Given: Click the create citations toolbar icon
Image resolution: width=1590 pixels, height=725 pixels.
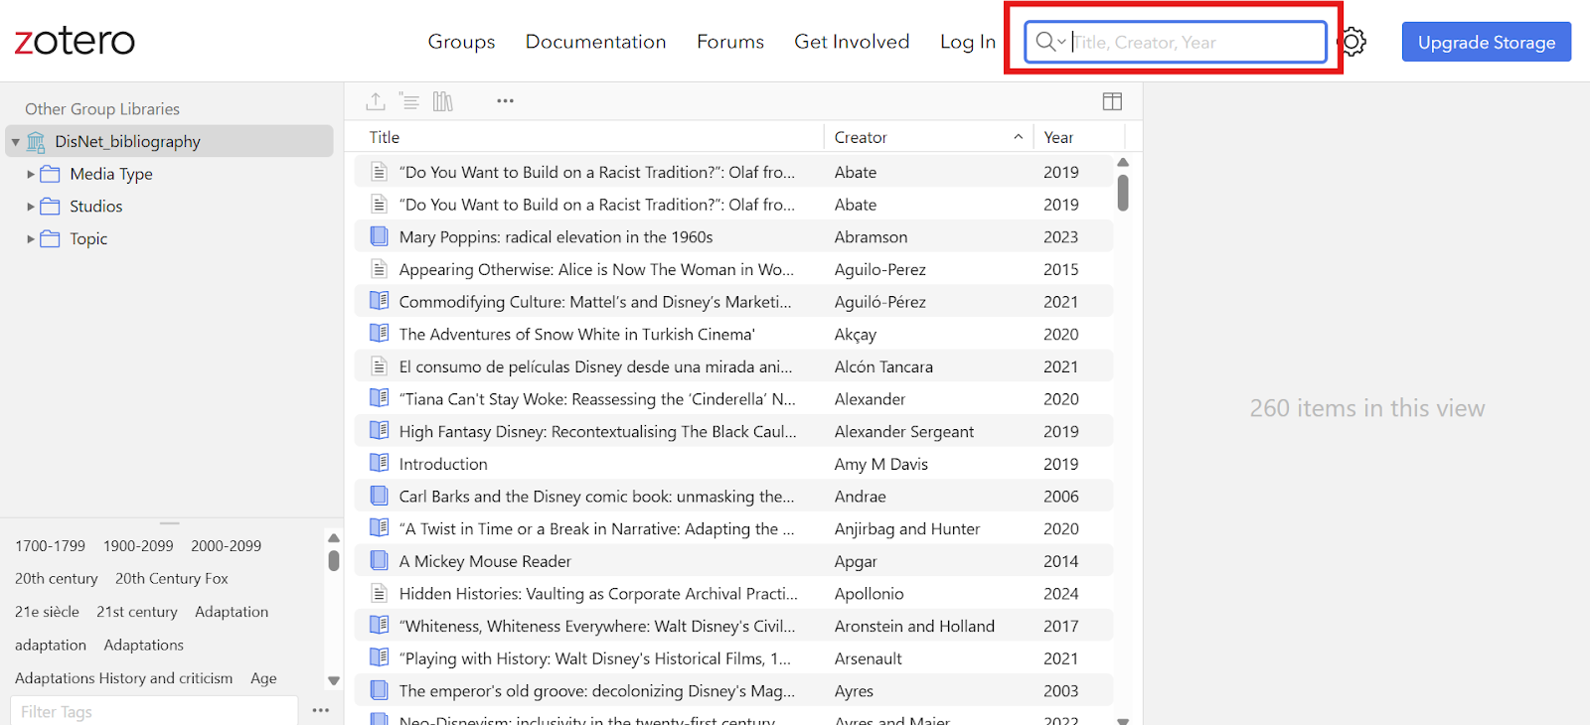Looking at the screenshot, I should (409, 101).
